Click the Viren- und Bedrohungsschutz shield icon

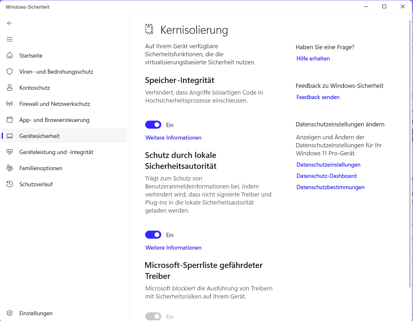[10, 71]
